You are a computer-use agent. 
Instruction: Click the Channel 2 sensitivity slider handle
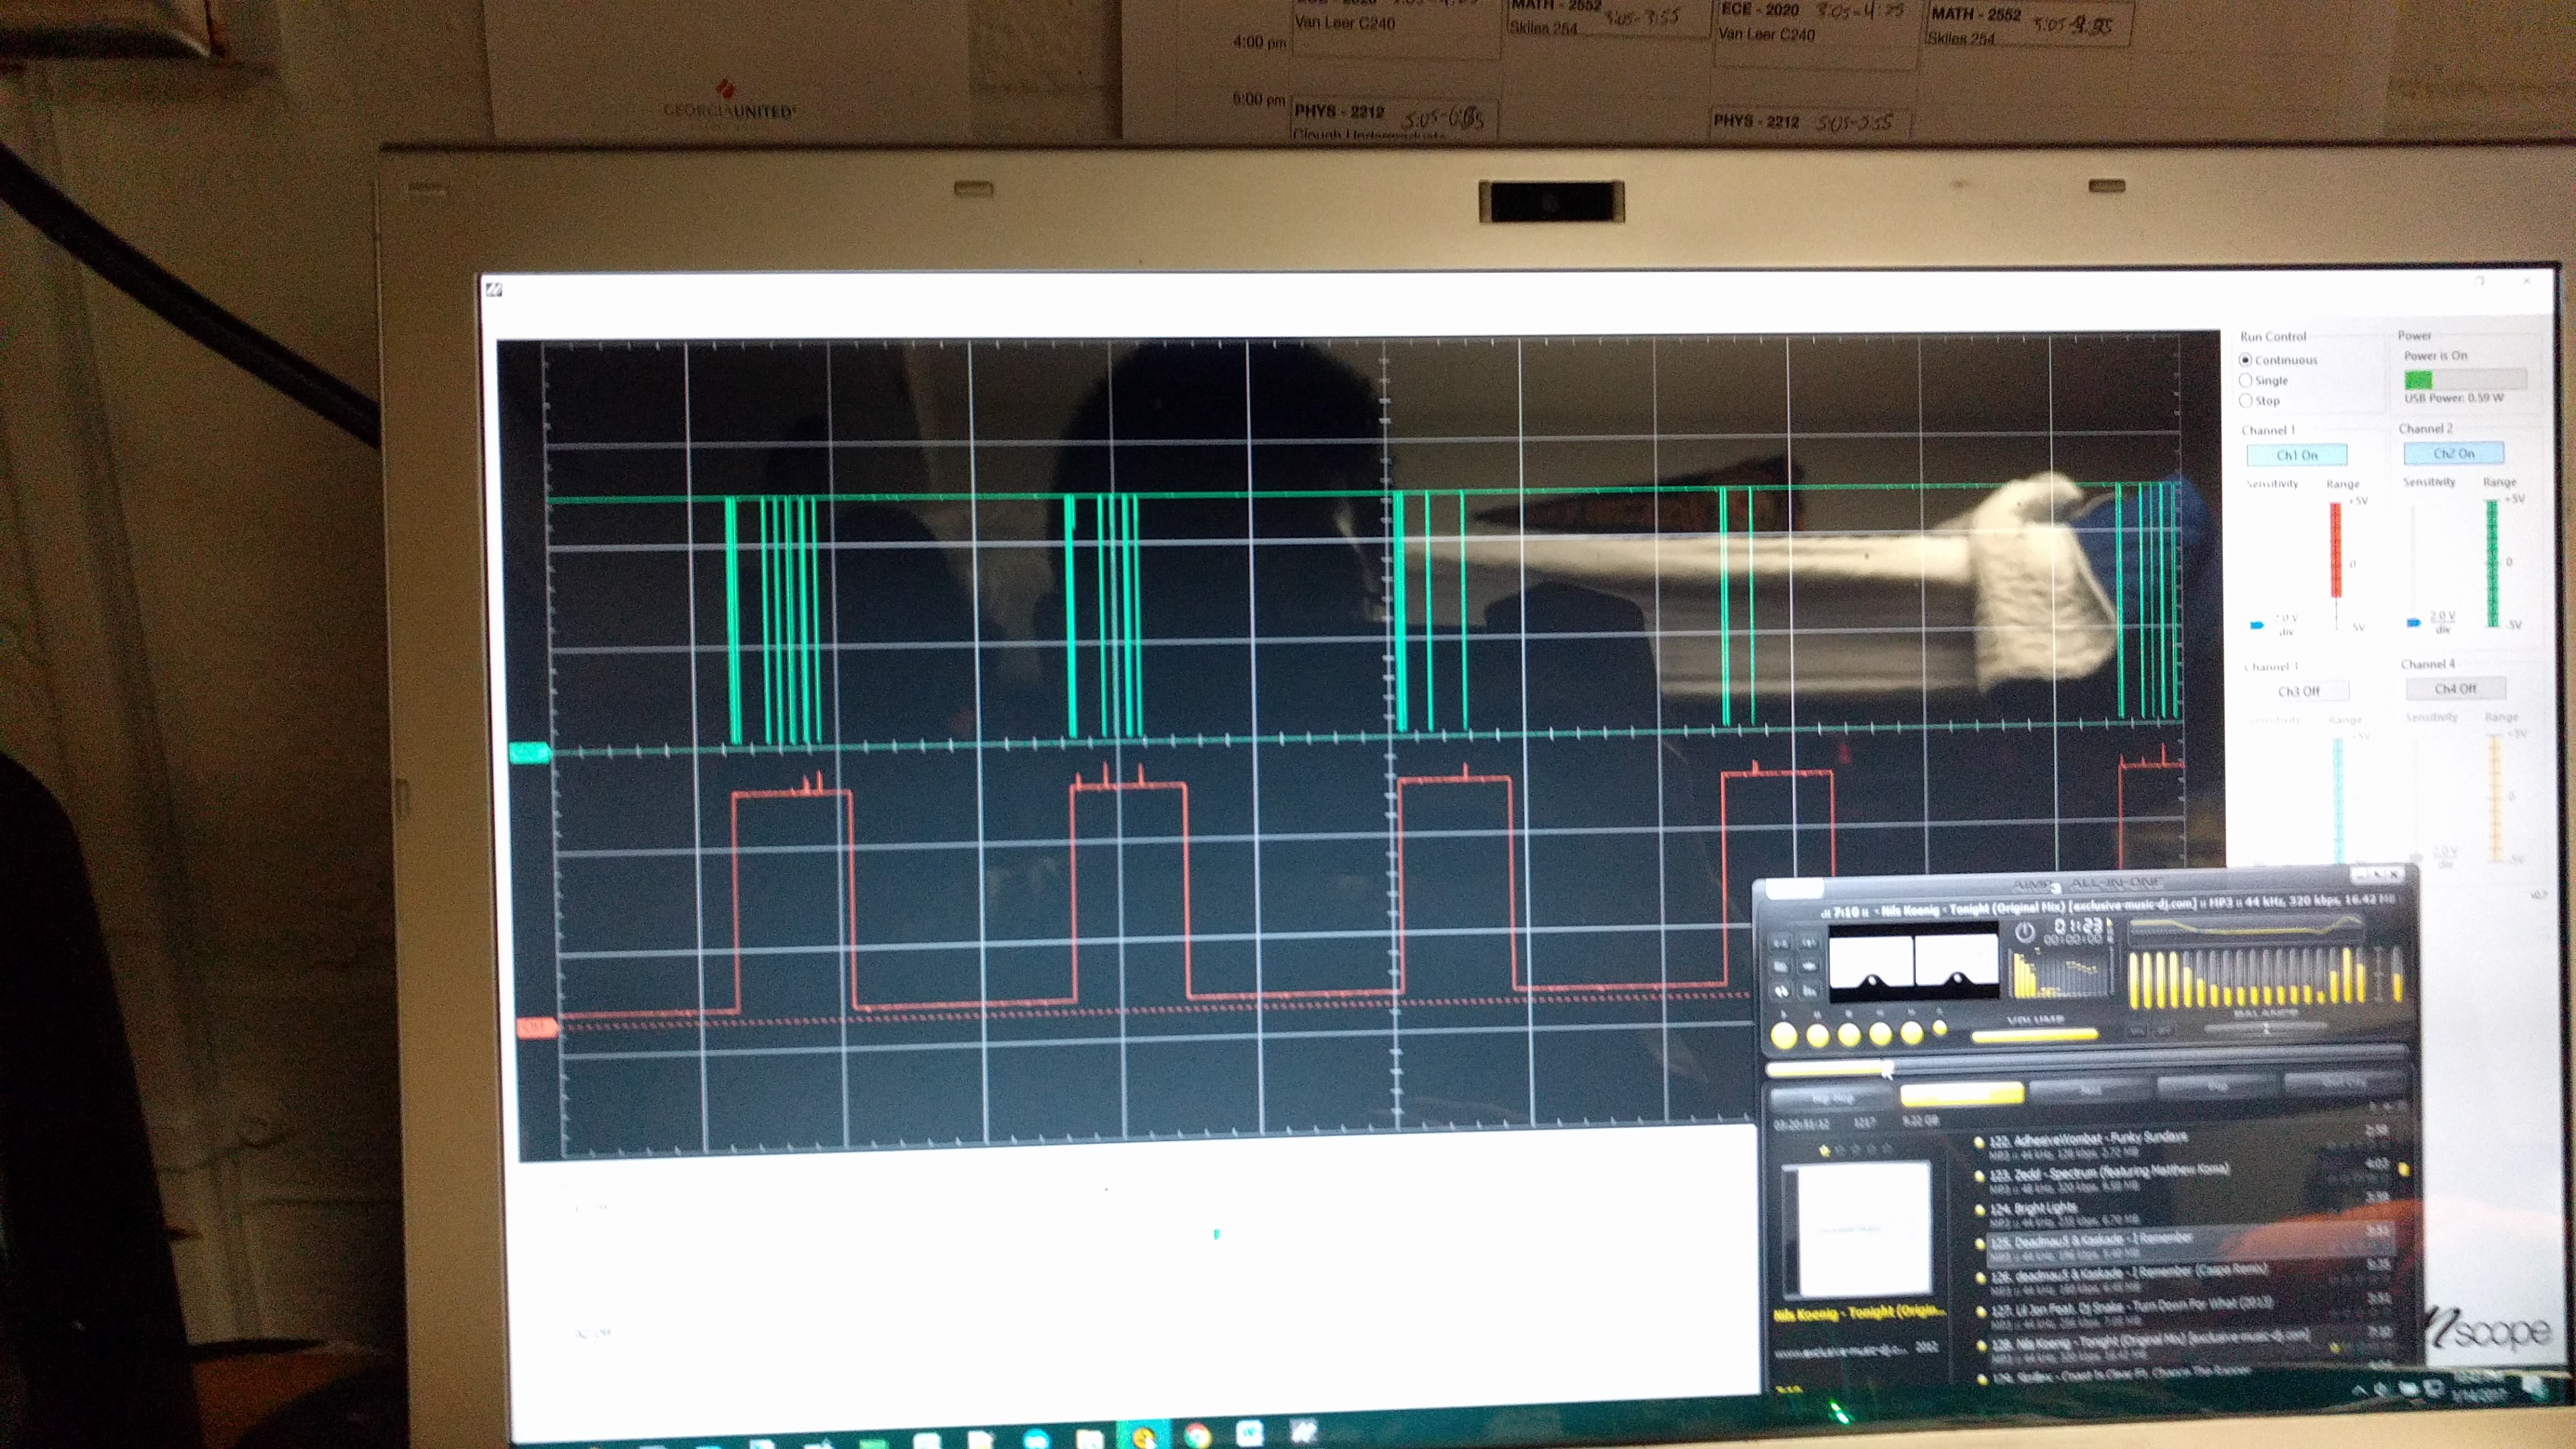click(x=2413, y=623)
